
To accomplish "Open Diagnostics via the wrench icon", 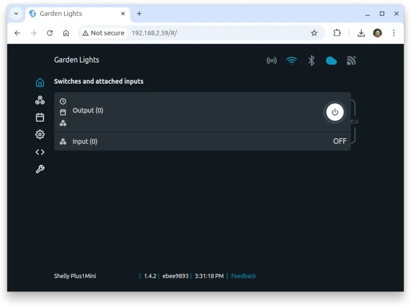I will click(x=40, y=169).
